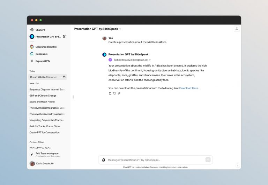Click the share chat icon
The width and height of the screenshot is (268, 185).
click(x=237, y=29)
